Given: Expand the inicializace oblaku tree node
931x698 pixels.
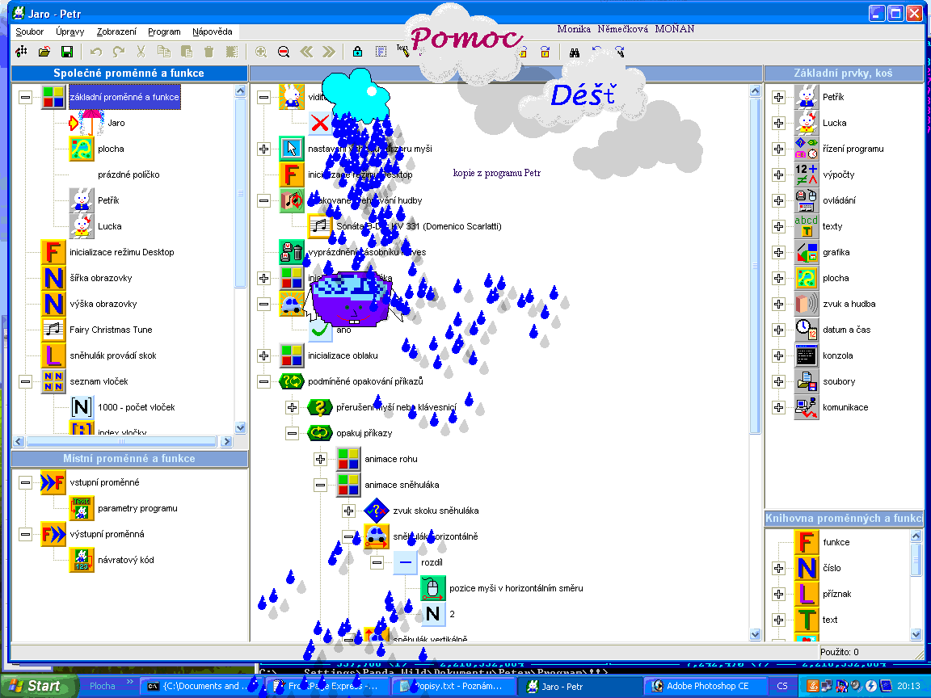Looking at the screenshot, I should point(264,355).
